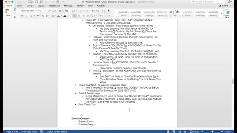Increase font size with the larger A icon
Image resolution: width=237 pixels, height=133 pixels.
[x=50, y=11]
